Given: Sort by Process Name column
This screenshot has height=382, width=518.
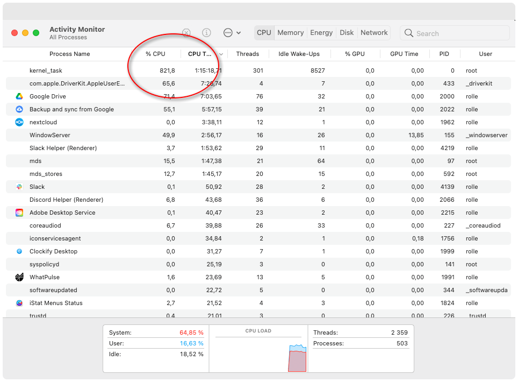Looking at the screenshot, I should (x=70, y=54).
